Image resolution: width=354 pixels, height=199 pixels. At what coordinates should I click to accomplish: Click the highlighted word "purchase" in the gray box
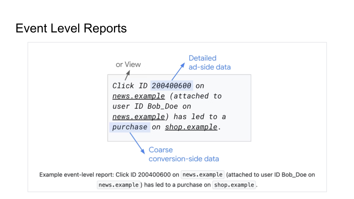click(x=130, y=127)
